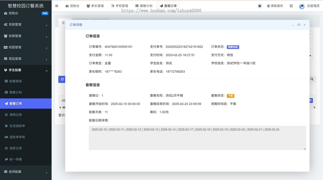The image size is (323, 180).
Task: Click the list icon beside 老师配餐
Action: pos(6,172)
